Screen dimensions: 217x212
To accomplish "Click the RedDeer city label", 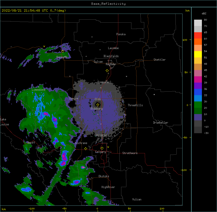I will (111, 64).
